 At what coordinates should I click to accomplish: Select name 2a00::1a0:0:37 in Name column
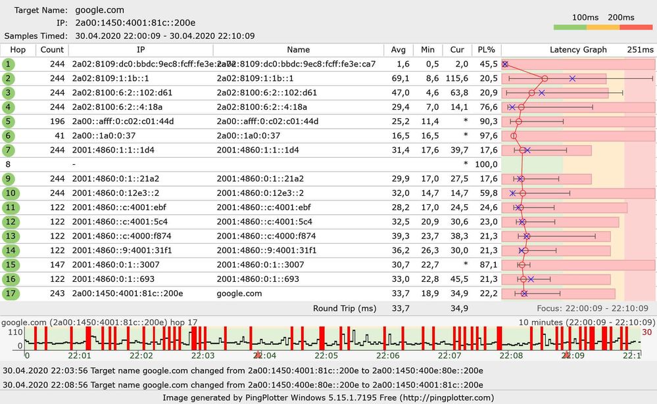point(249,136)
